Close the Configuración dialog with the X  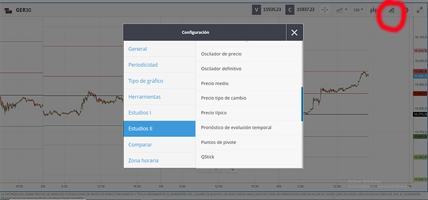294,33
